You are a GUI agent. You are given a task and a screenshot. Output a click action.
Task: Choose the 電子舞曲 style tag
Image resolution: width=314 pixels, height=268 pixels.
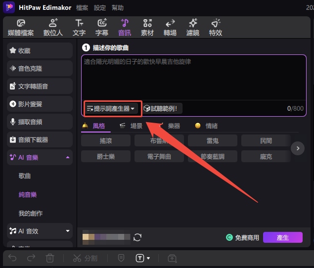tap(159, 156)
